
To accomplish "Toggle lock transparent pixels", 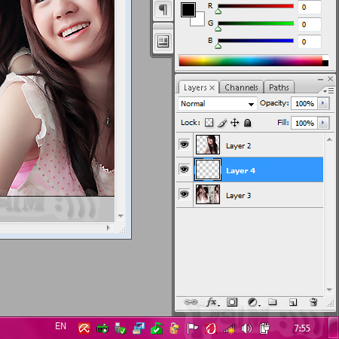I will click(x=209, y=123).
